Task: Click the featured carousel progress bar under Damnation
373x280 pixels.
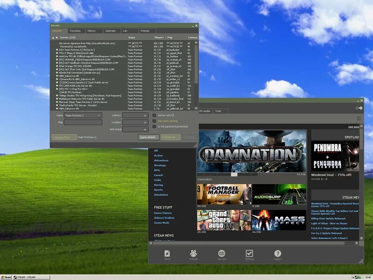Action: (x=233, y=175)
